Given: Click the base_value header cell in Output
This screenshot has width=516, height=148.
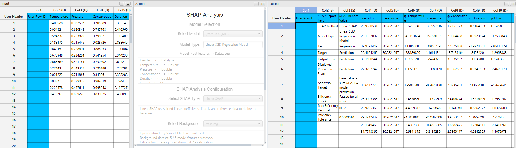Looking at the screenshot, I should (x=393, y=18).
